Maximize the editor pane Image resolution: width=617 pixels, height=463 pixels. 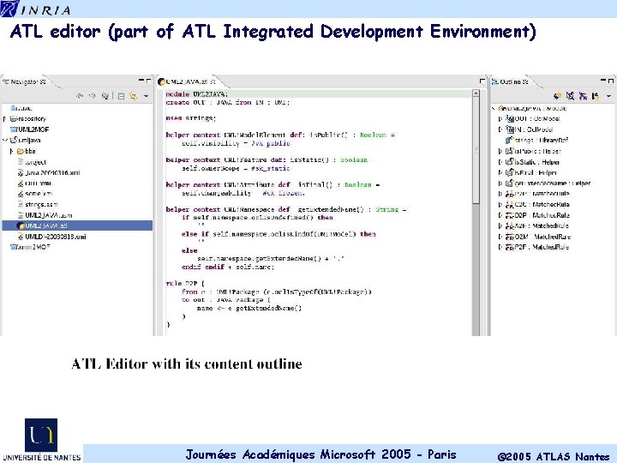(482, 81)
